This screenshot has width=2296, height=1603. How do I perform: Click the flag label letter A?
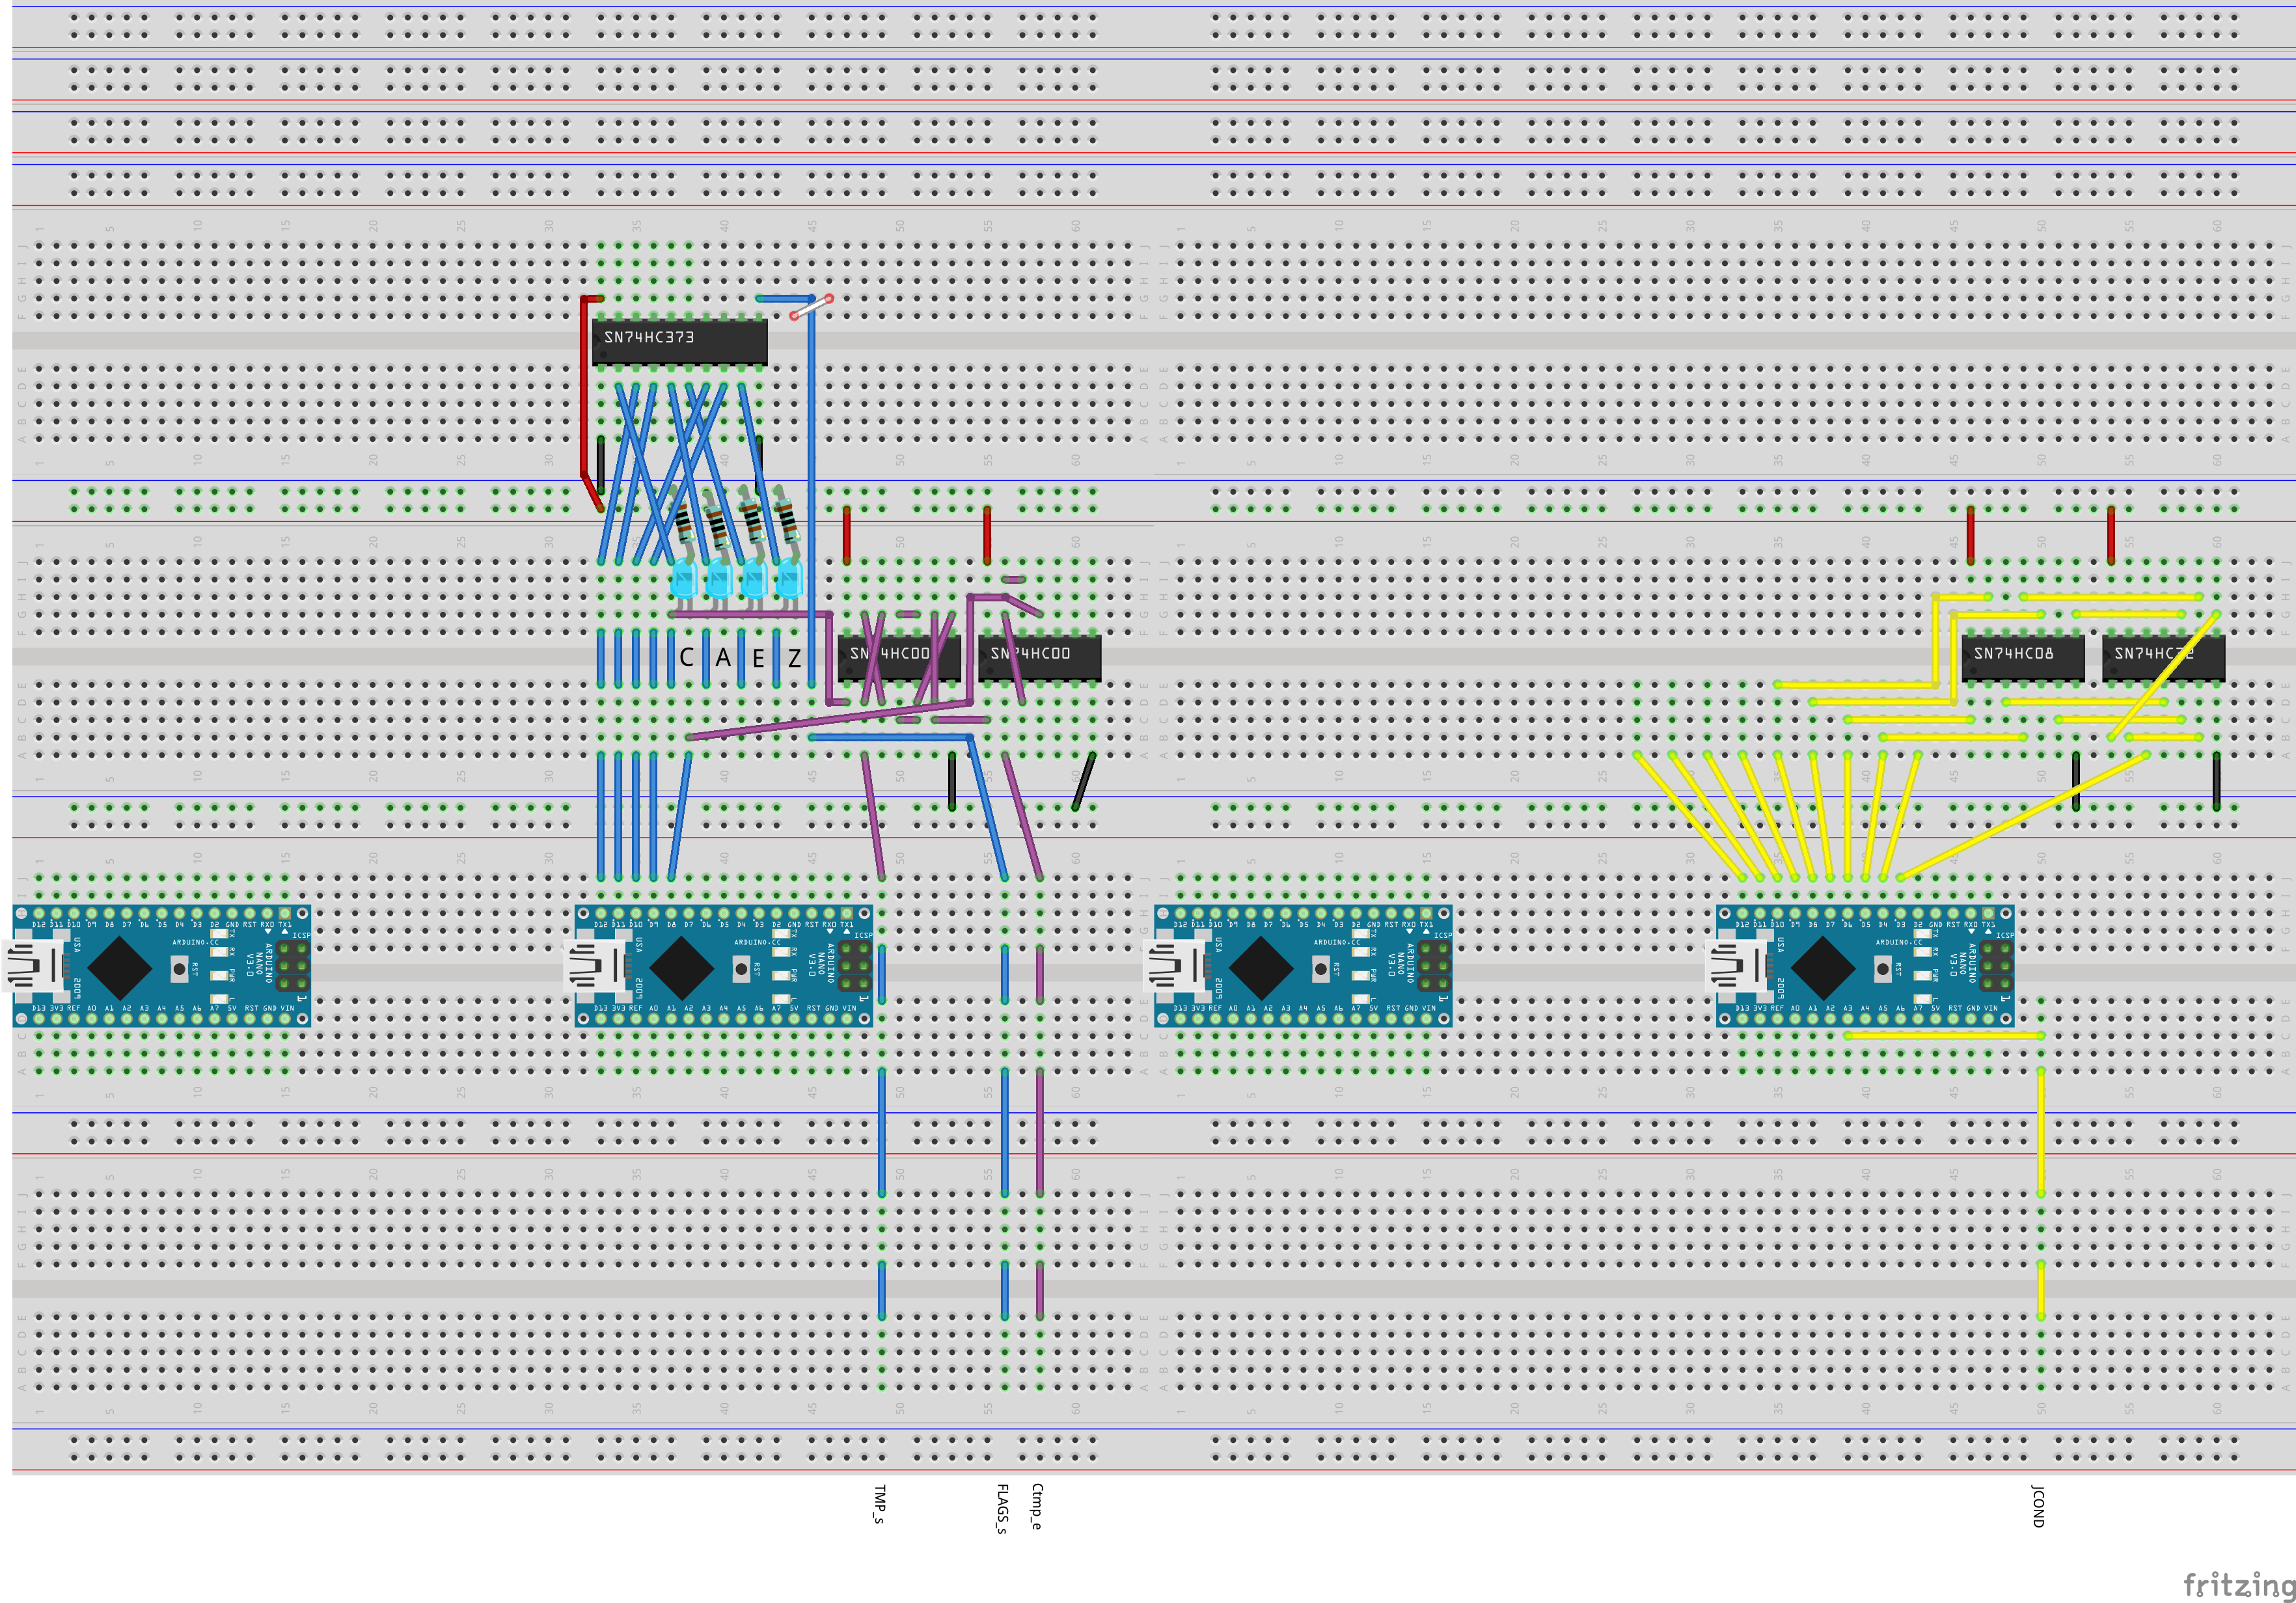tap(723, 659)
